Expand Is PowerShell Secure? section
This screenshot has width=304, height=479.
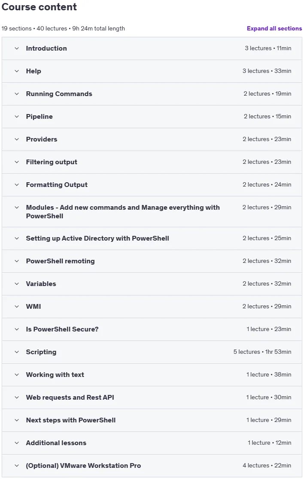pyautogui.click(x=152, y=329)
